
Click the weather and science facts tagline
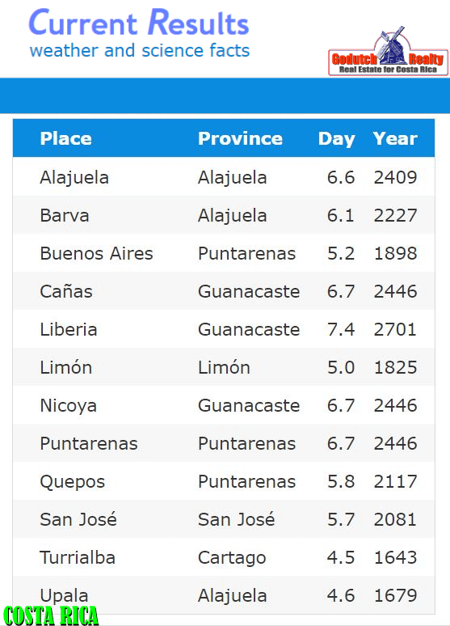click(140, 51)
